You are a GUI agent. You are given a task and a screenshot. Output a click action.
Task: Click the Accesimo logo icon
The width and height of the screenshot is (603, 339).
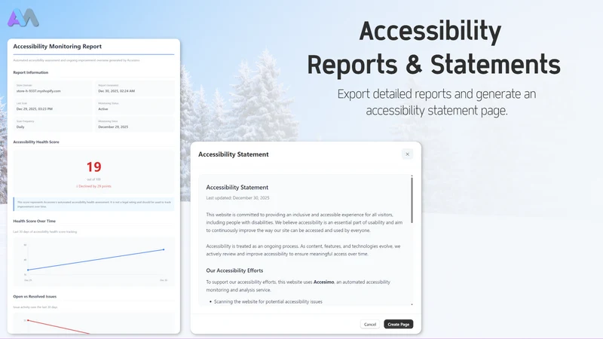23,17
